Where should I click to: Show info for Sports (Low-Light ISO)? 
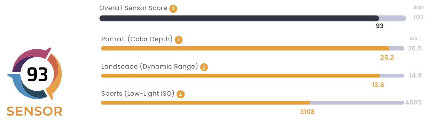pyautogui.click(x=180, y=94)
